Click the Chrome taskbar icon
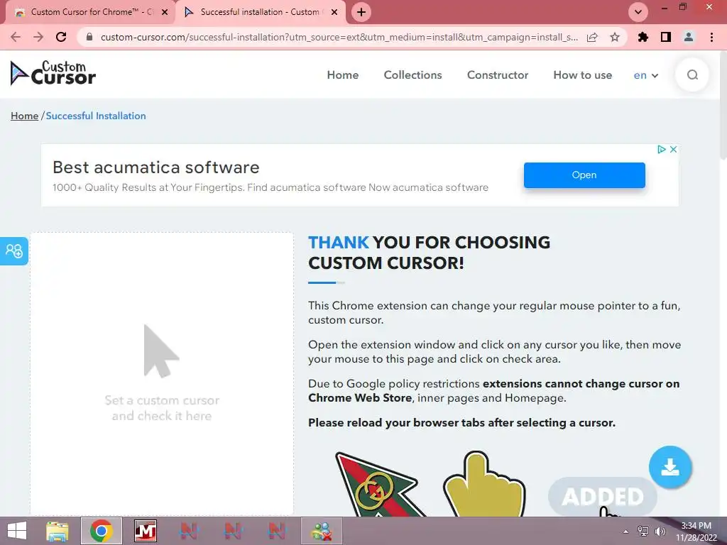The height and width of the screenshot is (545, 727). pos(102,531)
